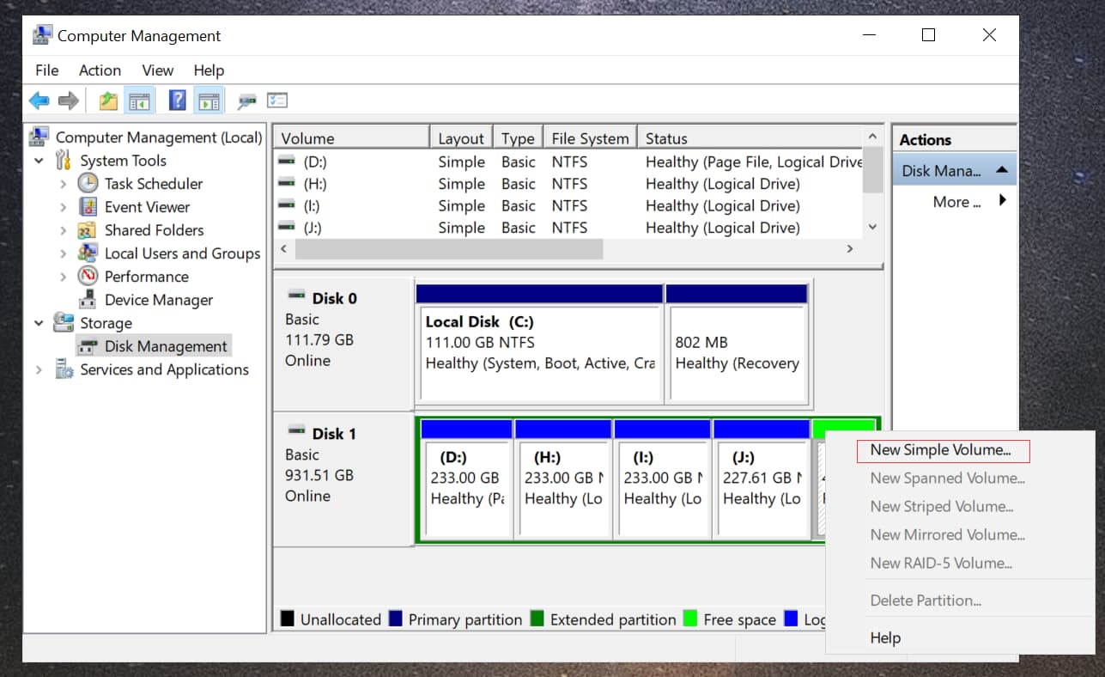Click the black Unallocated legend swatch

(x=288, y=619)
